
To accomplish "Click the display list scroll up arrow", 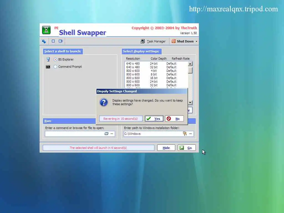I will pyautogui.click(x=190, y=64).
